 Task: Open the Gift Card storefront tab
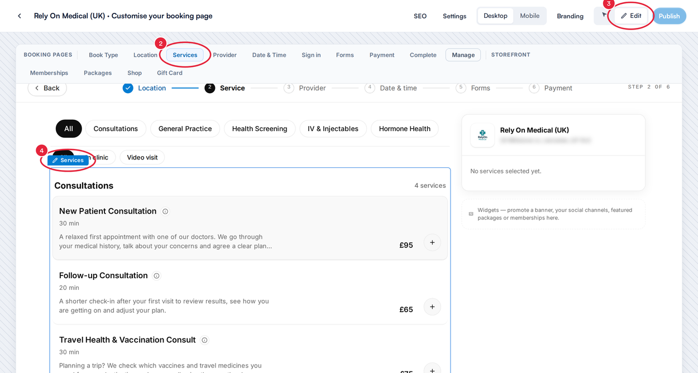click(170, 72)
